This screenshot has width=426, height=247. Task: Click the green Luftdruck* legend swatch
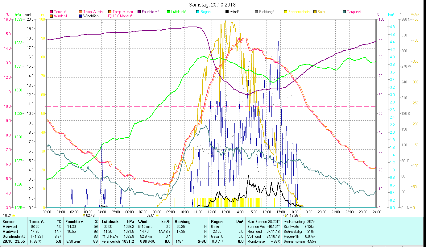click(x=168, y=12)
